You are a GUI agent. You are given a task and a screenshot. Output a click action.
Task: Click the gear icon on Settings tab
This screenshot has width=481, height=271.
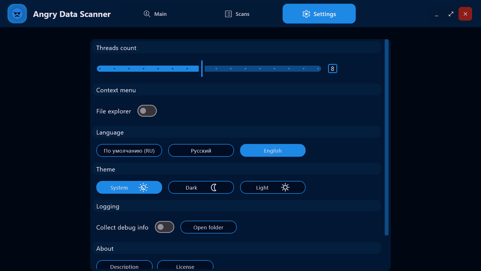[306, 14]
